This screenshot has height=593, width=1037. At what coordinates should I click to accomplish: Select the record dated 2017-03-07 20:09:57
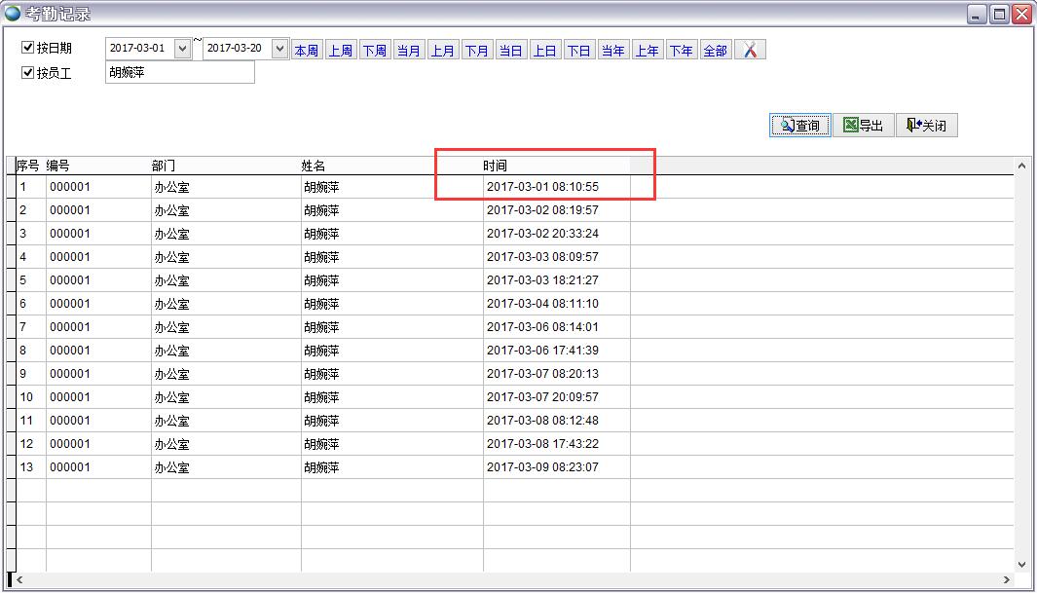(x=542, y=397)
